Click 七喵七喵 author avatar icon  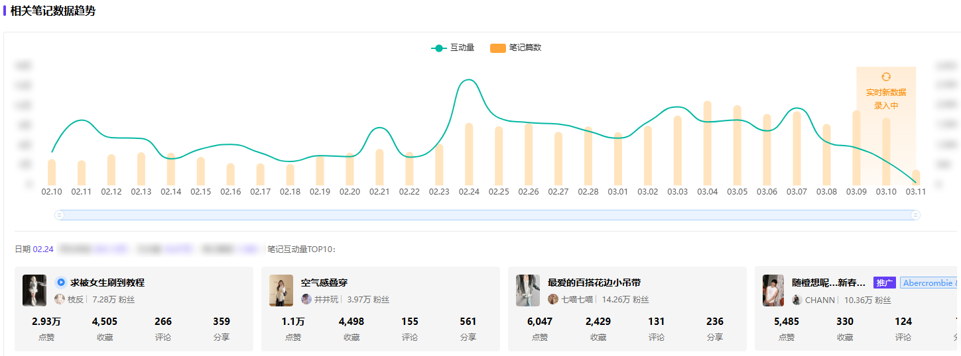point(553,299)
